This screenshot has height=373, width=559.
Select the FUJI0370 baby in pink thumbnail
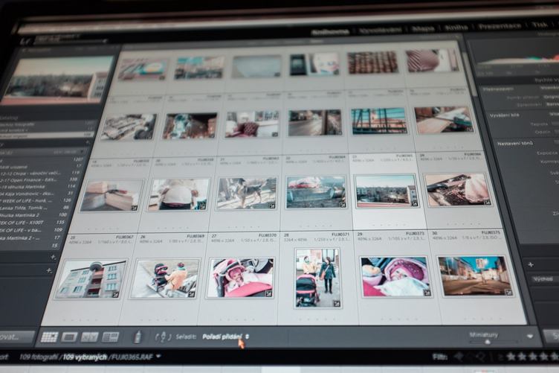(241, 278)
